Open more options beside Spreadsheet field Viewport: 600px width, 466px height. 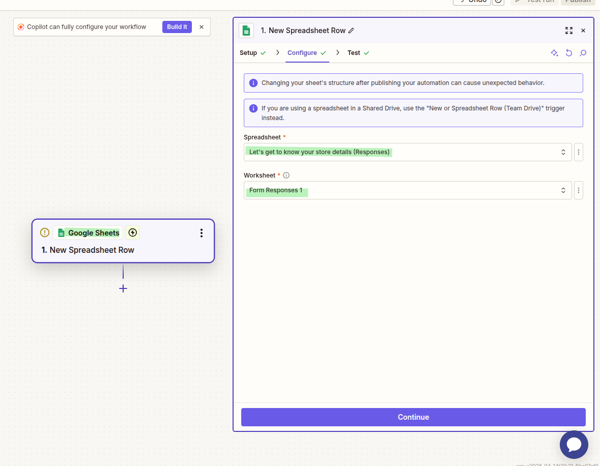click(579, 152)
